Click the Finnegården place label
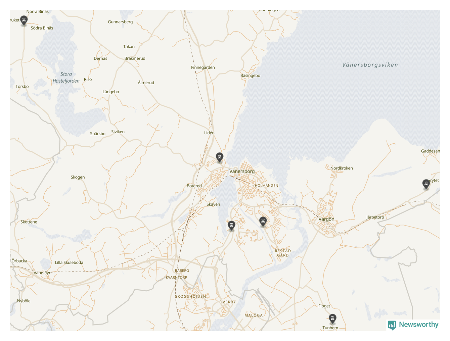The height and width of the screenshot is (341, 450). (203, 67)
